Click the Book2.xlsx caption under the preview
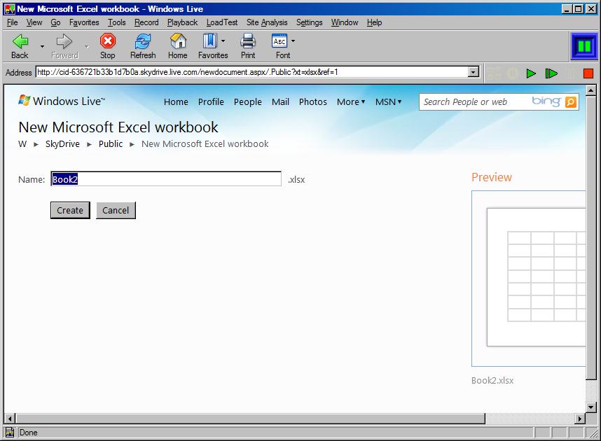The width and height of the screenshot is (601, 441). point(492,381)
